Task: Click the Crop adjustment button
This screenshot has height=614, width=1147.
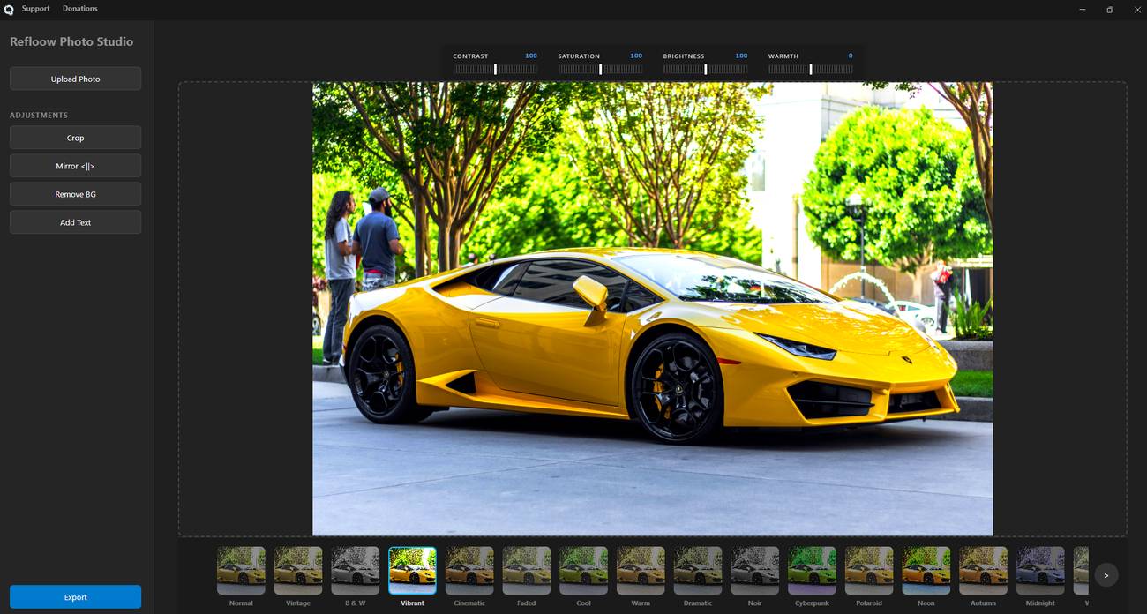Action: coord(75,138)
